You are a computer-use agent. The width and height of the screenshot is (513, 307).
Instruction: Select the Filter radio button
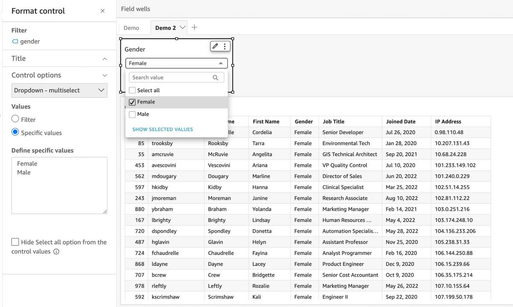click(x=15, y=119)
